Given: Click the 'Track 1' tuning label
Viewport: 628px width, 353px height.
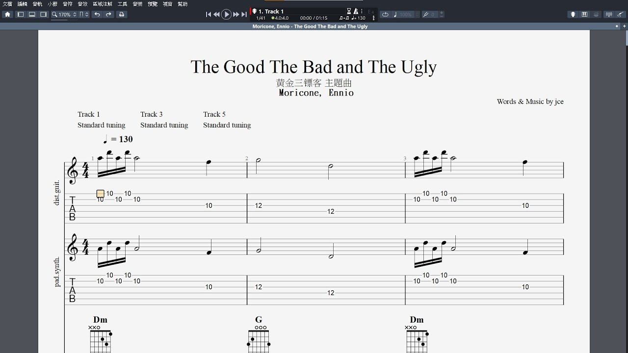Looking at the screenshot, I should (x=88, y=114).
